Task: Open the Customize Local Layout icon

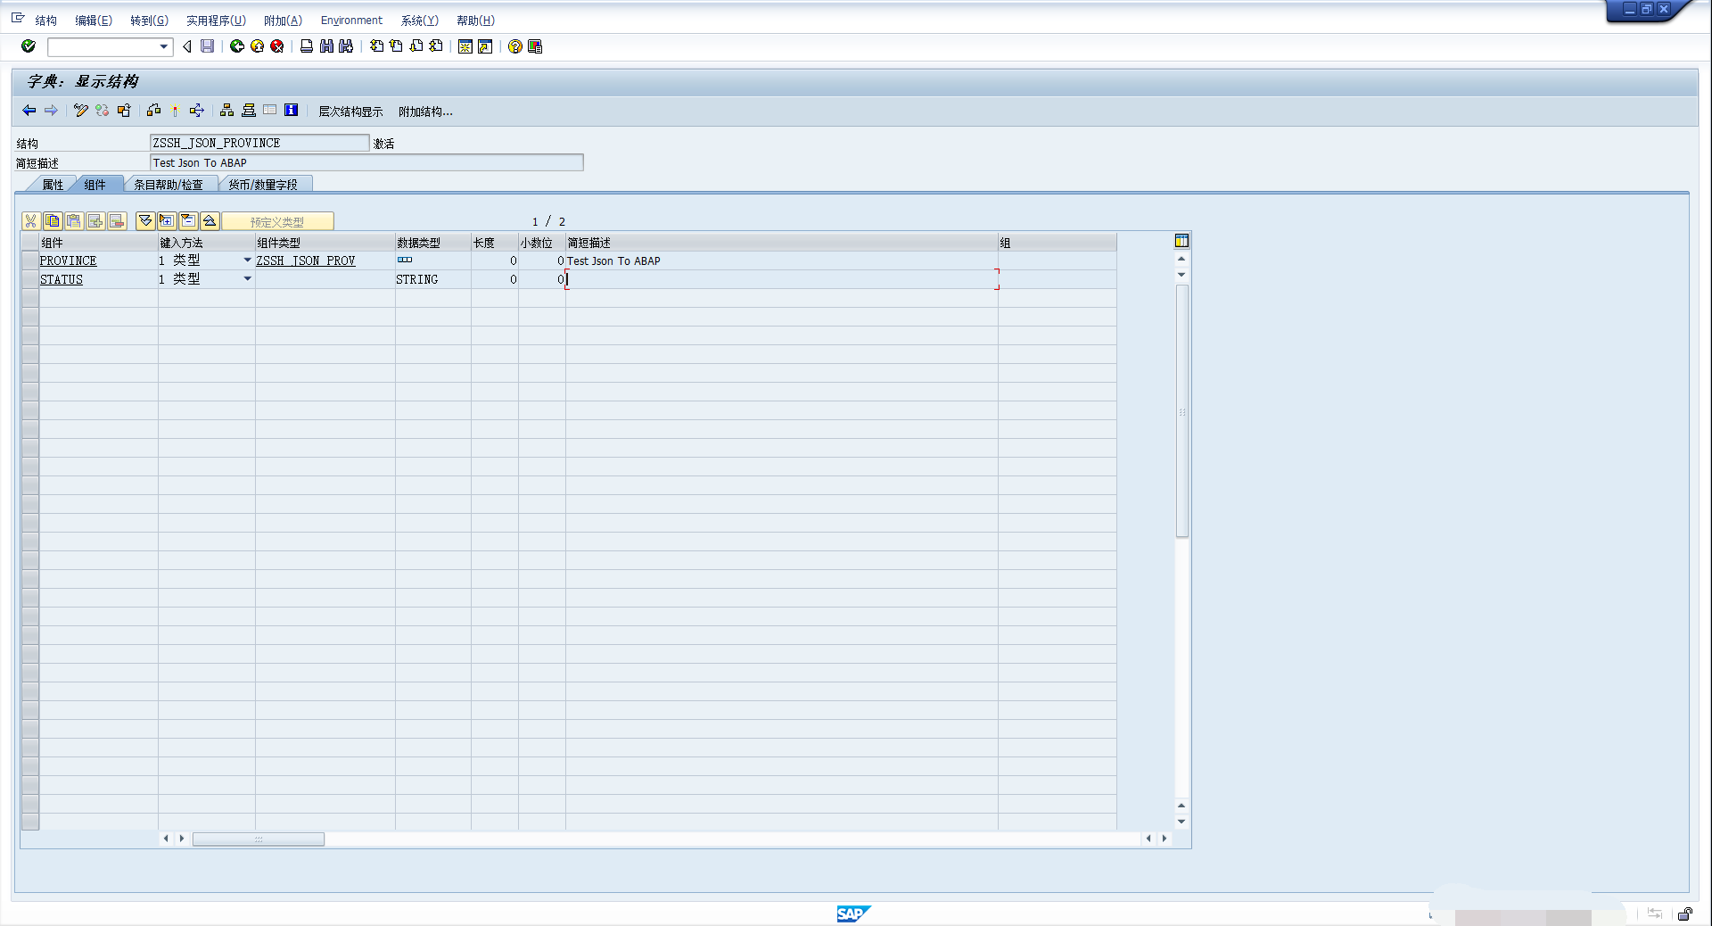Action: [535, 46]
